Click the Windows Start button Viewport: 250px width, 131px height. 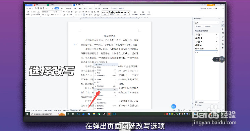point(27,114)
